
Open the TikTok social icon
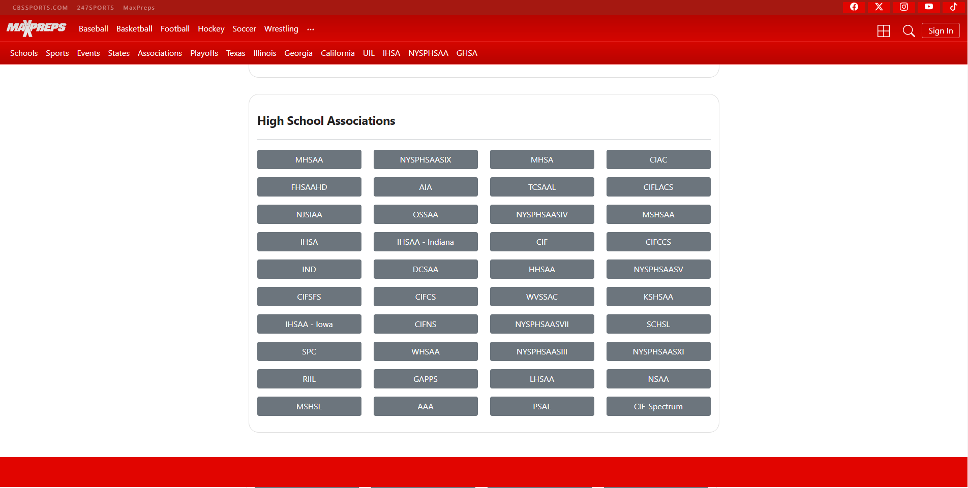coord(954,7)
